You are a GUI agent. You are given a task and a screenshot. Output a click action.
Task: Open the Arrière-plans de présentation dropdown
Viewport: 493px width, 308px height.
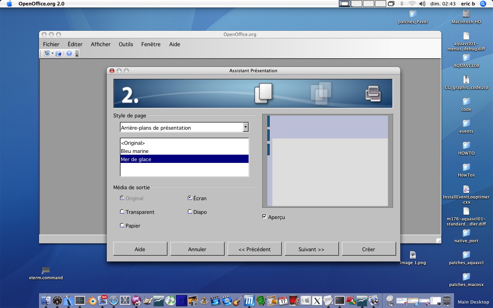tap(245, 127)
